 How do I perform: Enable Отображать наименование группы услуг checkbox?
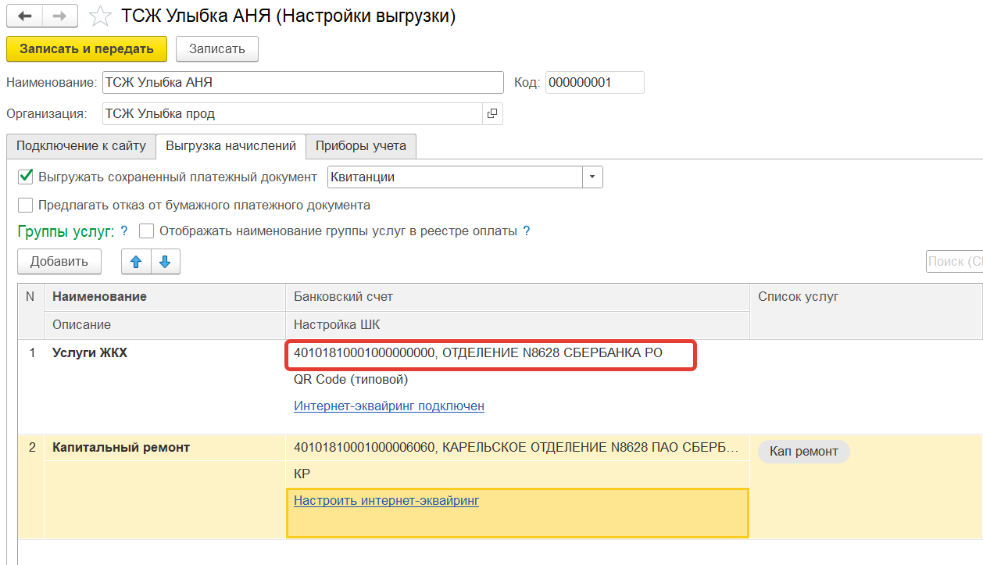pos(146,231)
